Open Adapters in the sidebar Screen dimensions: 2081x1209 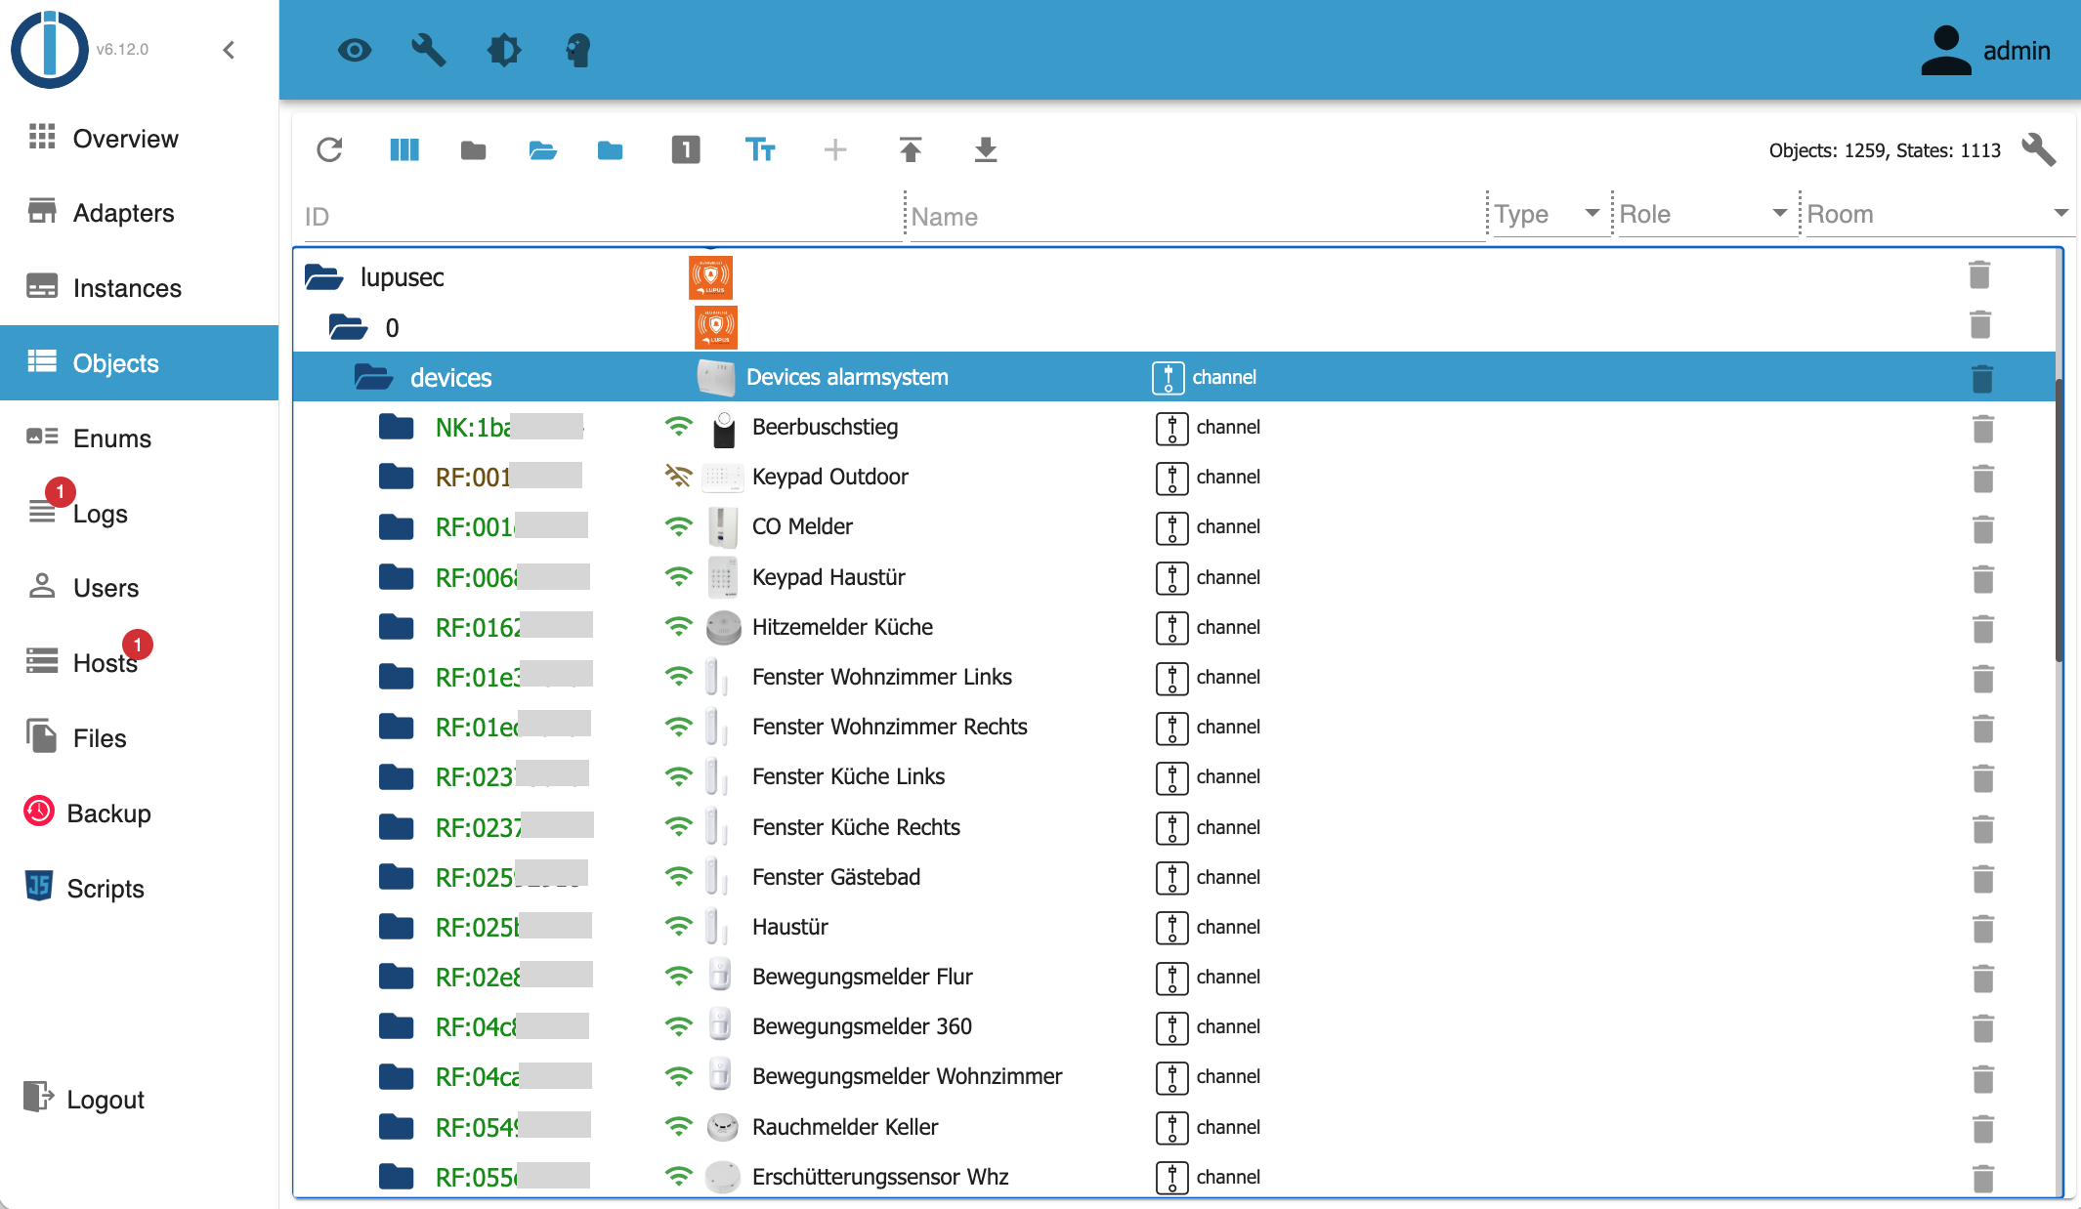point(123,213)
